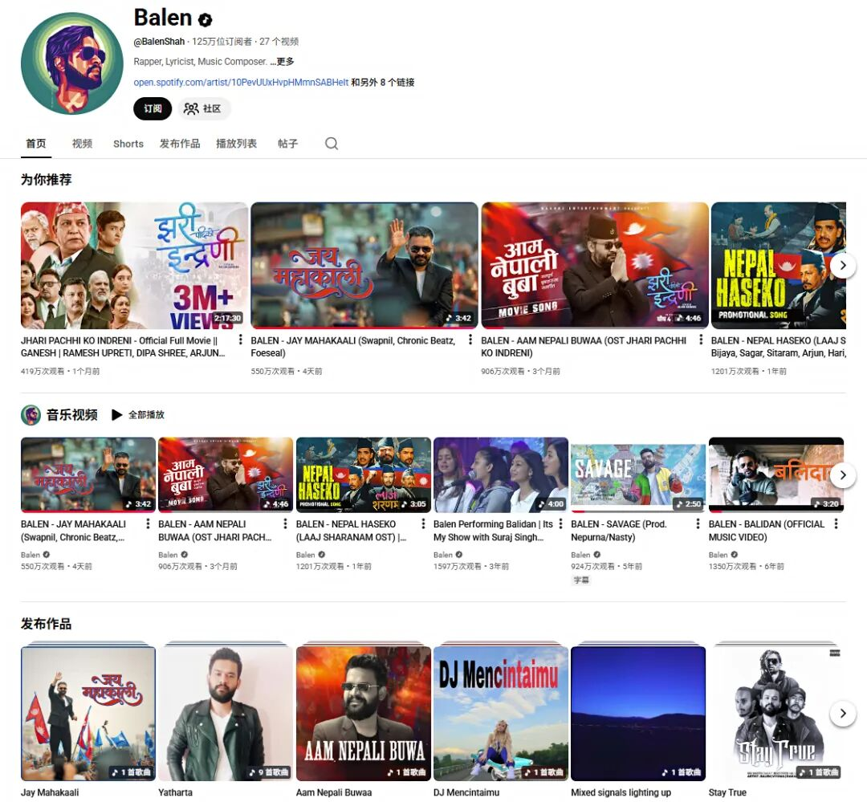867x802 pixels.
Task: Advance 发布作品 releases row with right arrow
Action: pos(842,713)
